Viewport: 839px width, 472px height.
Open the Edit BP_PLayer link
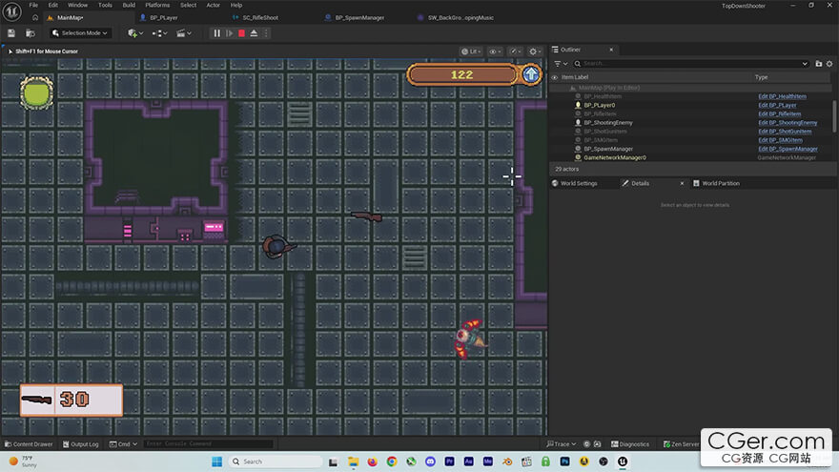click(x=777, y=106)
